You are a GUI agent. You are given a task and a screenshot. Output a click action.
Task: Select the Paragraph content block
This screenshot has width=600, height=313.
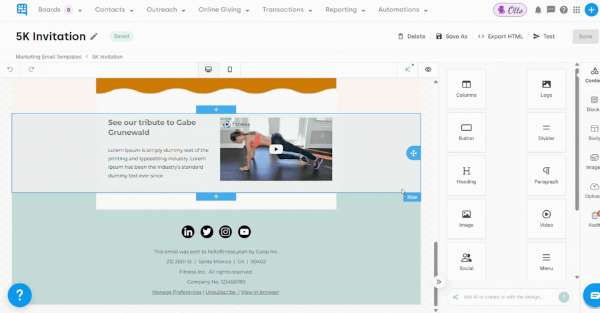pyautogui.click(x=546, y=176)
